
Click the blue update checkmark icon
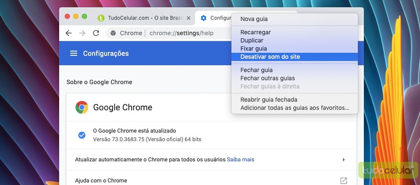(x=82, y=135)
